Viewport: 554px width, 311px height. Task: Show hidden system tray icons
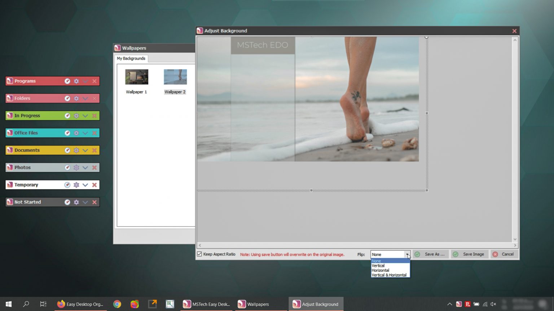pyautogui.click(x=450, y=304)
